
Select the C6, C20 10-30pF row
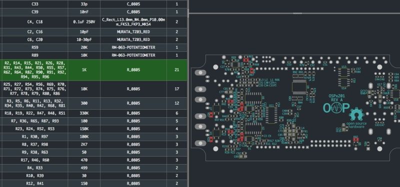coord(93,40)
